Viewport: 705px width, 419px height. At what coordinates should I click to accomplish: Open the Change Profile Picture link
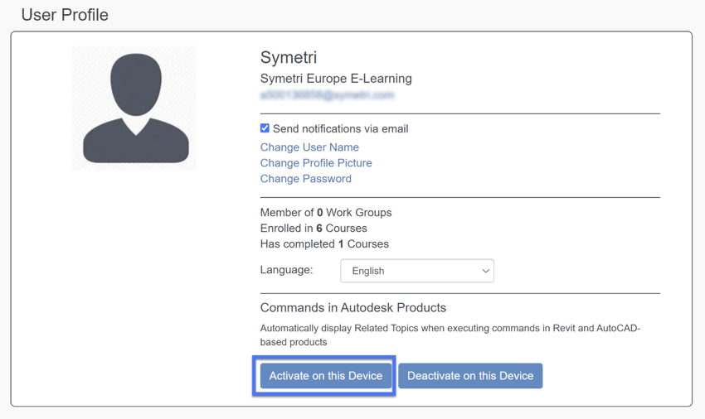[316, 163]
